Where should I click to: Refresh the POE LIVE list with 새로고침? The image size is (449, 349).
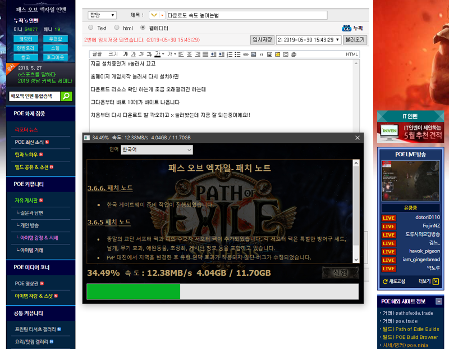click(394, 282)
